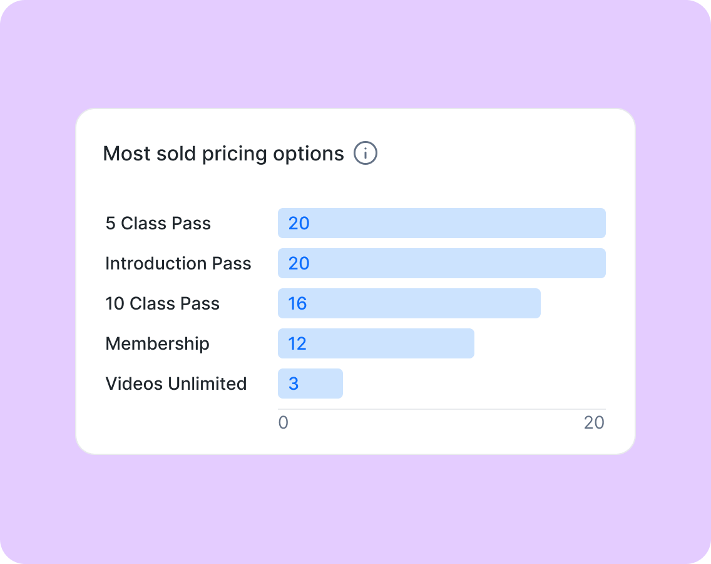
Task: Select the Videos Unlimited label
Action: (176, 384)
